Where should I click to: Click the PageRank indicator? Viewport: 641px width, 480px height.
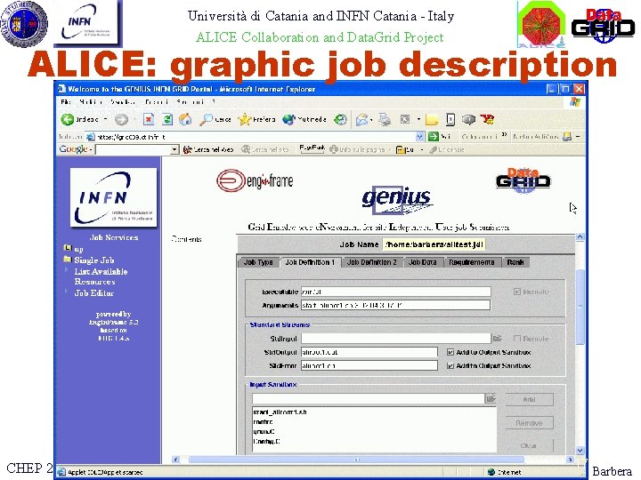(312, 148)
